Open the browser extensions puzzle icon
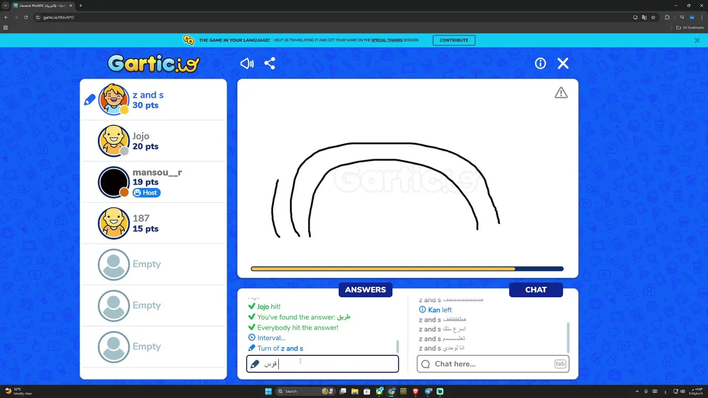Viewport: 708px width, 398px height. point(667,17)
